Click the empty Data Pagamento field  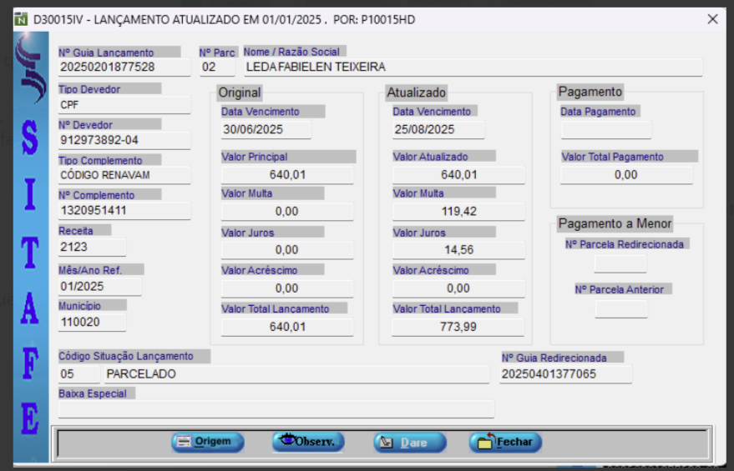(x=605, y=129)
